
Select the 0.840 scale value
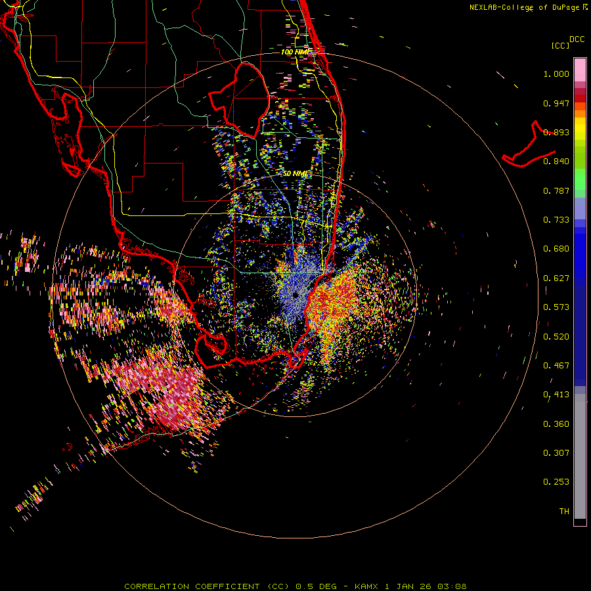pos(556,162)
